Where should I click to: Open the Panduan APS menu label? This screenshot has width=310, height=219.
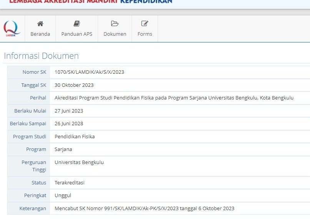tap(77, 34)
